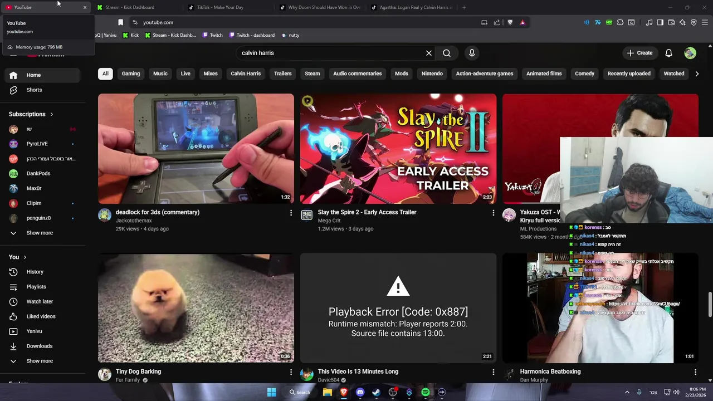The height and width of the screenshot is (401, 713).
Task: Switch to Why Doom Should Have Won tab
Action: (x=320, y=7)
